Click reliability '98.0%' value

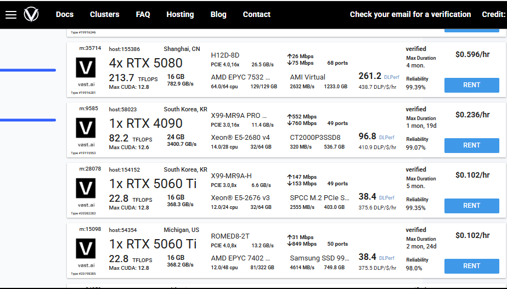point(414,268)
